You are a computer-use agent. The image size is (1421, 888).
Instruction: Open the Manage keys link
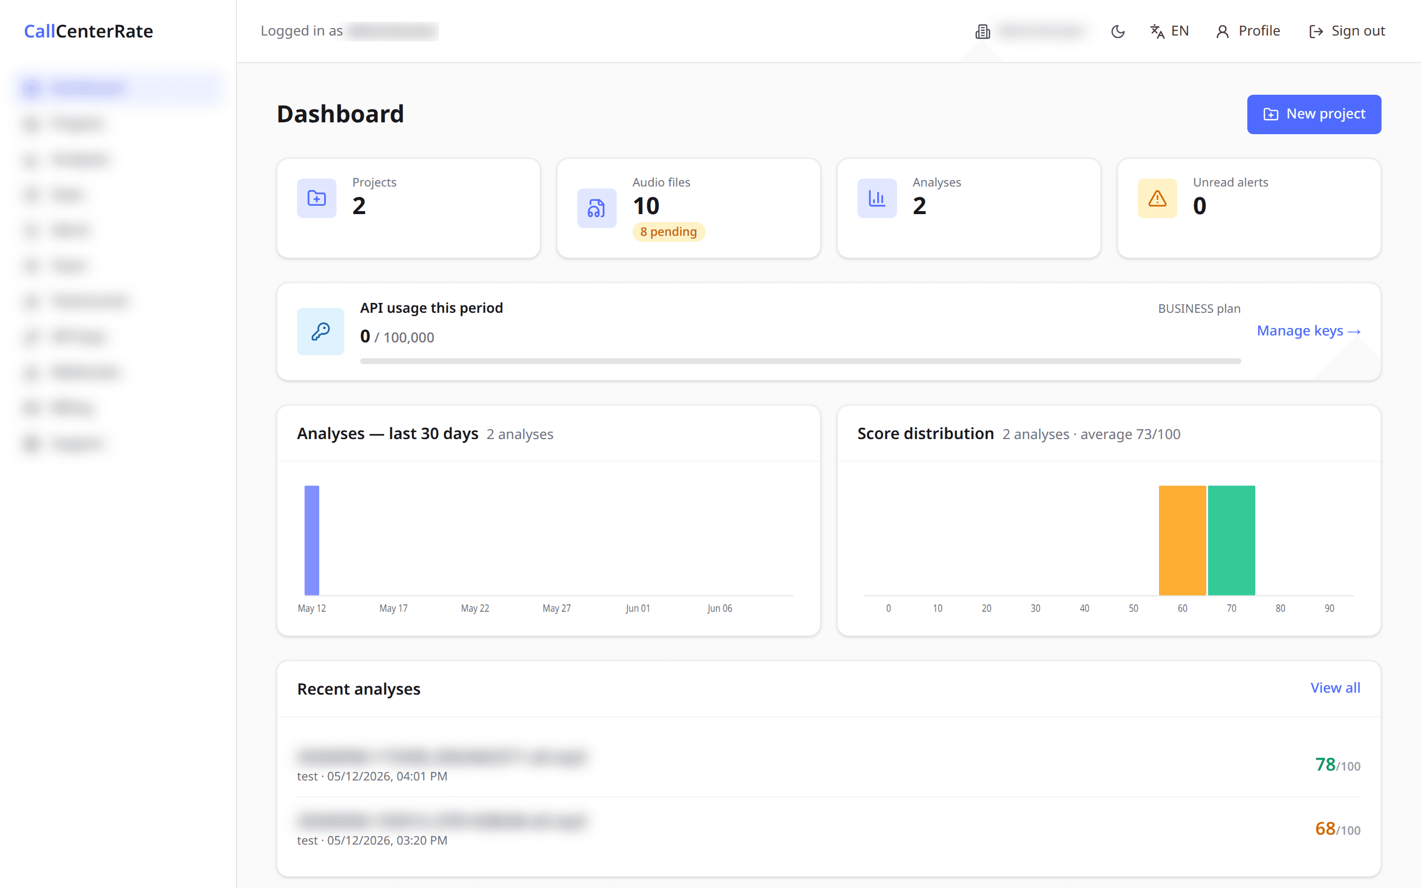(x=1309, y=331)
